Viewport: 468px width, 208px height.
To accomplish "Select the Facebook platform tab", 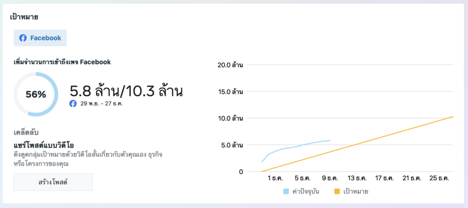I will pyautogui.click(x=40, y=38).
